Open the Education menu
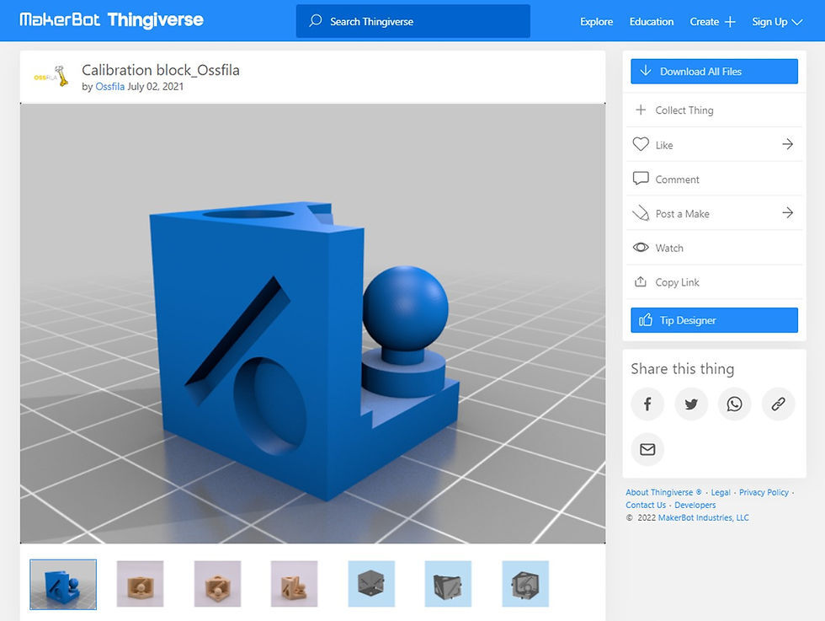The height and width of the screenshot is (621, 825). (x=652, y=21)
